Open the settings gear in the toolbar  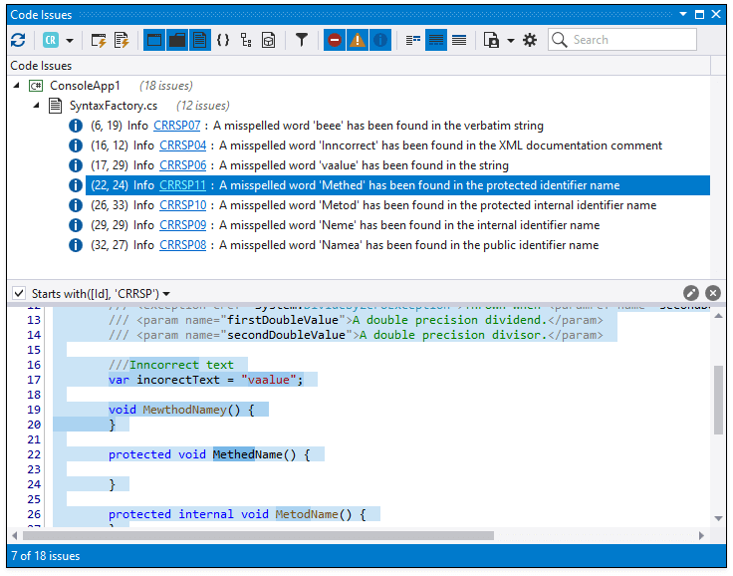(x=530, y=40)
